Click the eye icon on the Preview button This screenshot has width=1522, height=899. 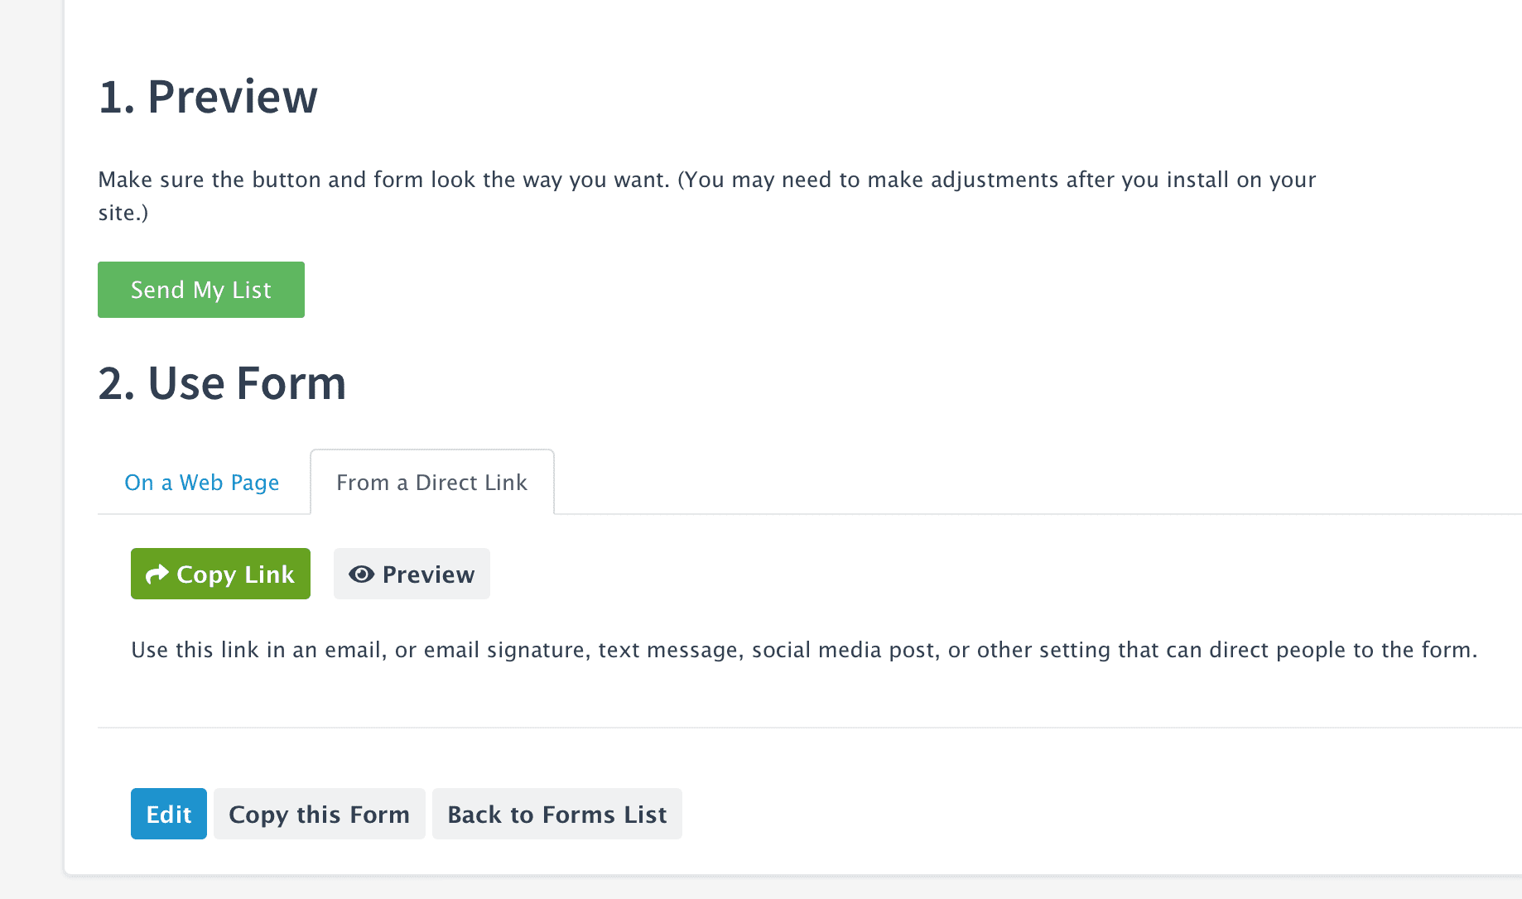(361, 574)
